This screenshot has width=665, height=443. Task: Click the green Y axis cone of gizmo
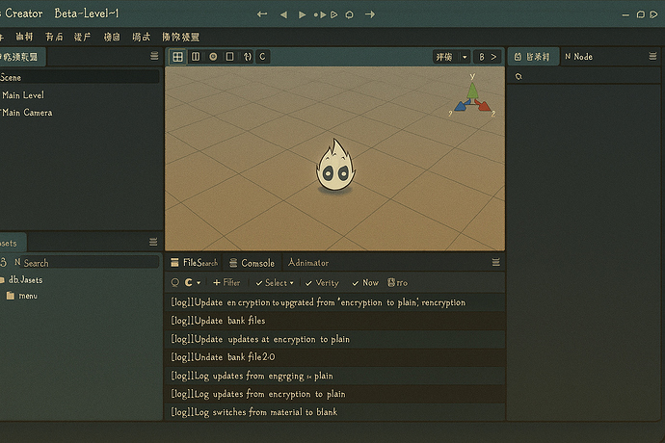[x=472, y=89]
